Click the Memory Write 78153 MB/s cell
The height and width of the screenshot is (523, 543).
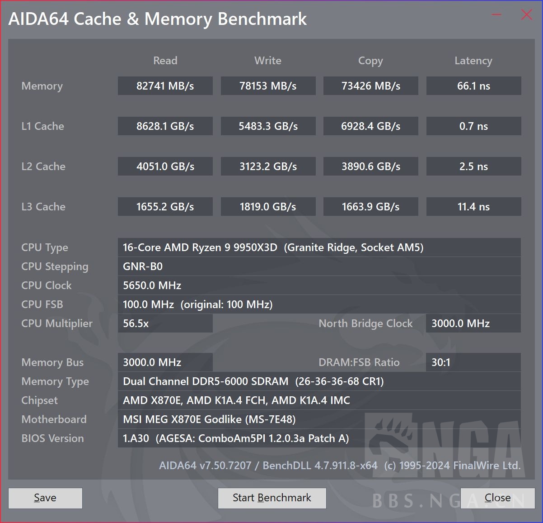coord(268,86)
